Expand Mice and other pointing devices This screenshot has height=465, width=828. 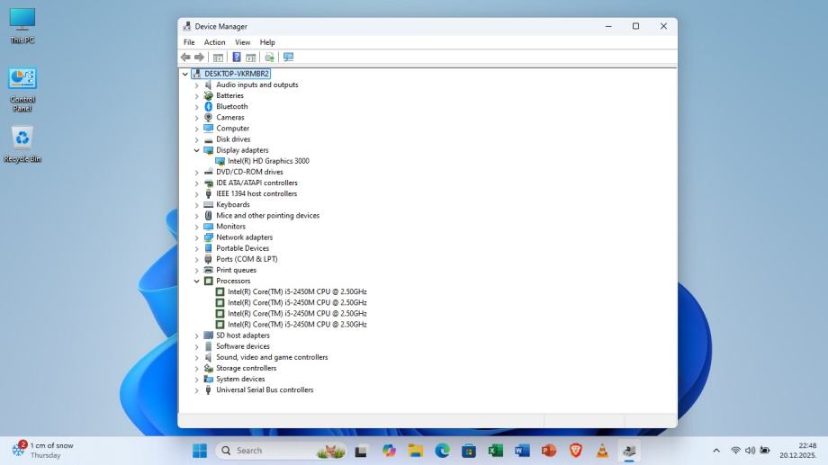196,216
